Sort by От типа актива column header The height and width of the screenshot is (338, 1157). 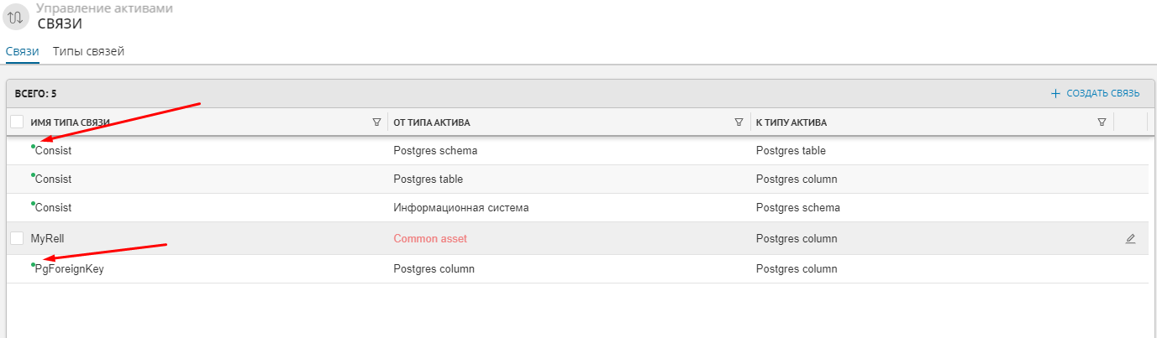click(x=431, y=122)
